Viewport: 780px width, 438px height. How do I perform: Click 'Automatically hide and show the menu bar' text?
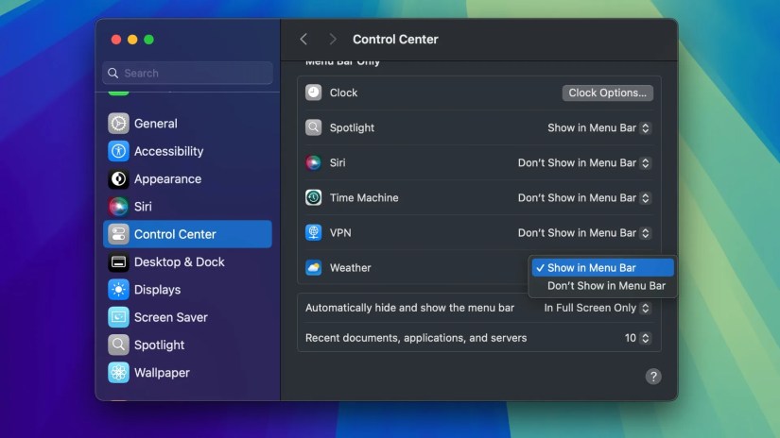[x=409, y=308]
